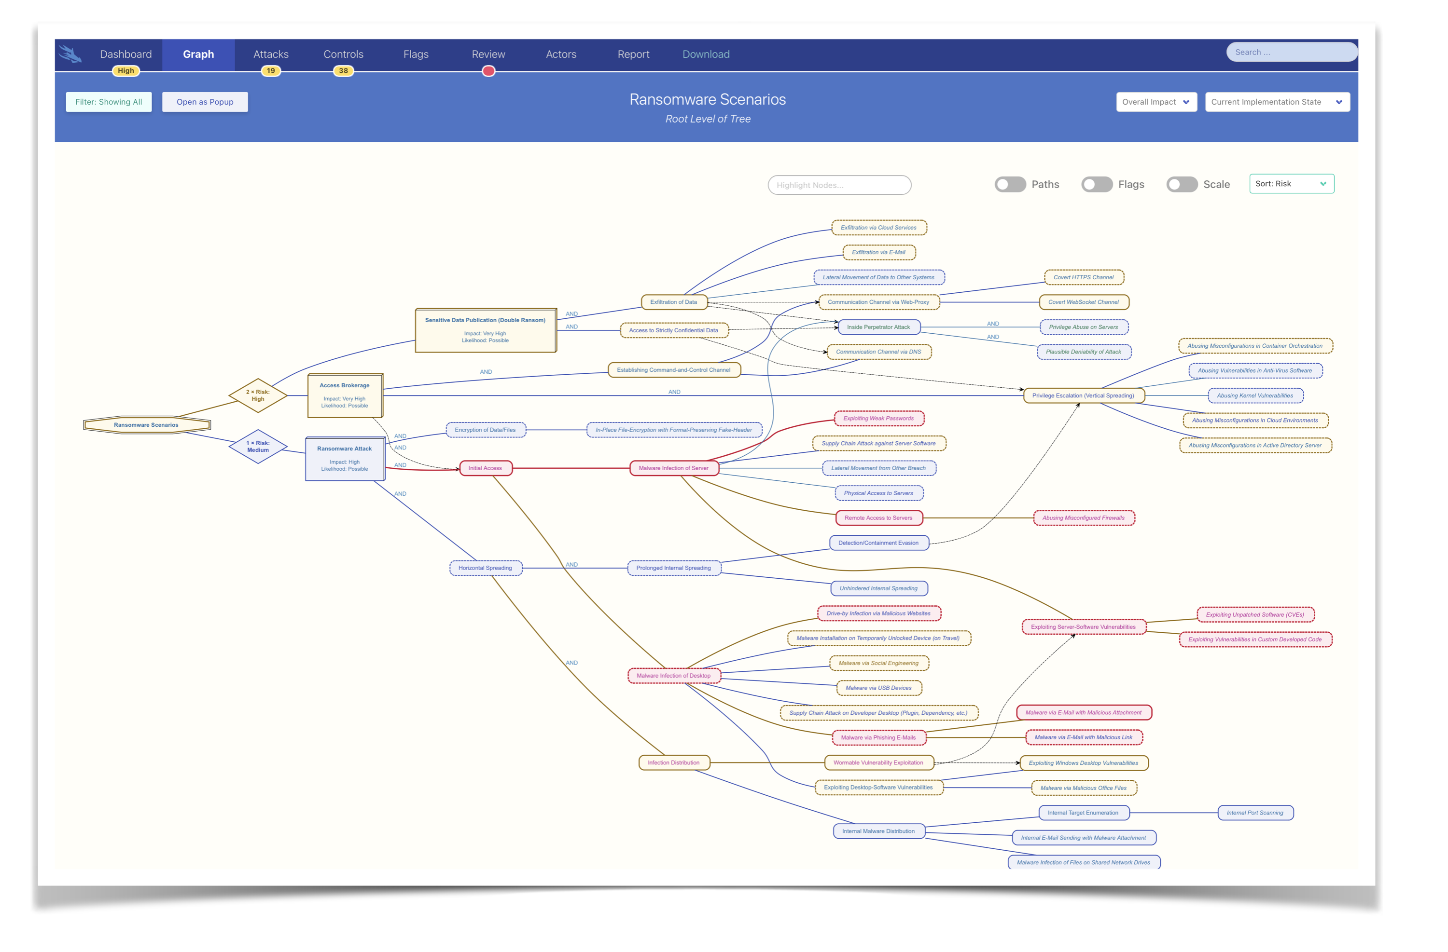Click the Highlight Nodes input field
Screen dimensions: 1448x952
click(839, 185)
